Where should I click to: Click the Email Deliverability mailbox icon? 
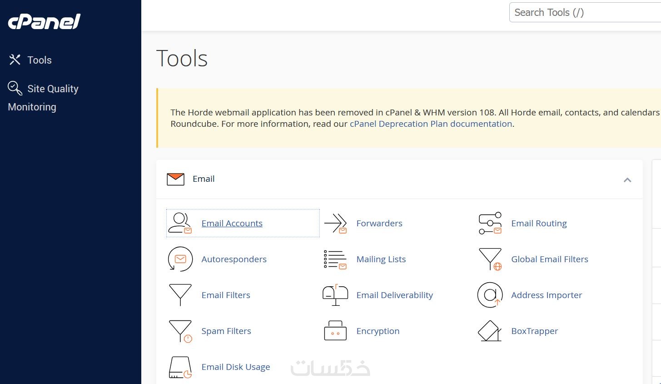coord(335,295)
